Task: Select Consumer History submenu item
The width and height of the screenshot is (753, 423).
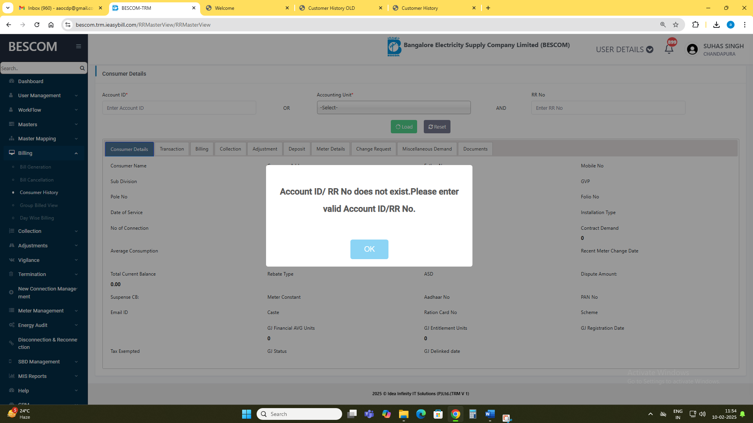Action: pyautogui.click(x=39, y=192)
